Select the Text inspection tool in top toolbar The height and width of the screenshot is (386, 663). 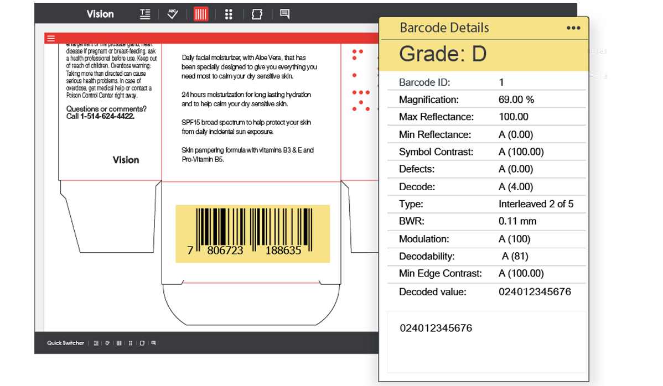point(145,14)
